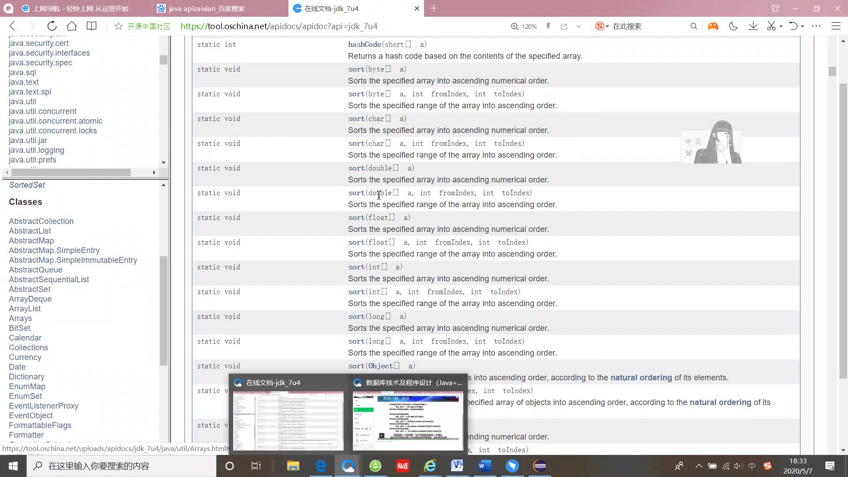The width and height of the screenshot is (848, 477).
Task: Expand the java.util.concurrent node
Action: (x=42, y=111)
